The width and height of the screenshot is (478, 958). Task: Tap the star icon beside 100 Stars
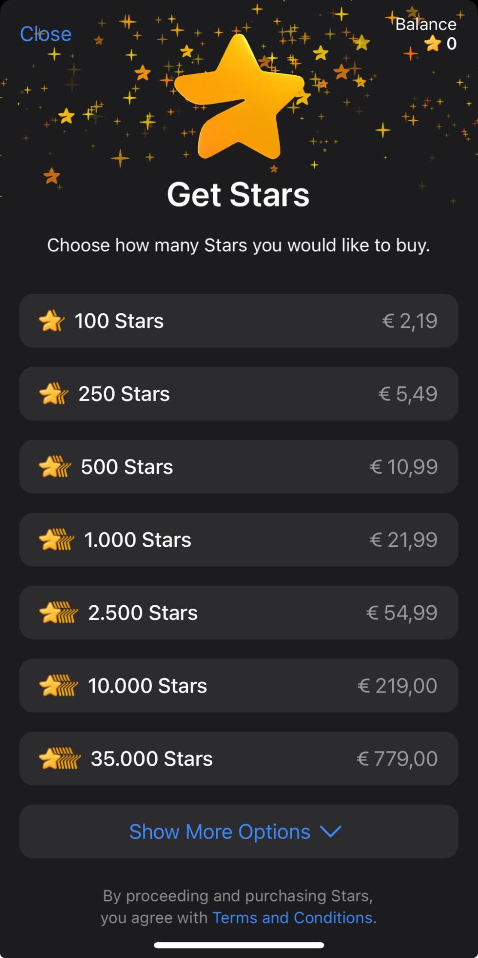pyautogui.click(x=51, y=321)
